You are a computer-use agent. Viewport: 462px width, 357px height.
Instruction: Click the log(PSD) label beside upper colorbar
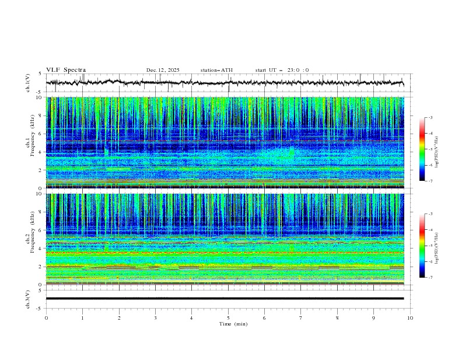437,152
